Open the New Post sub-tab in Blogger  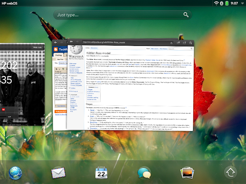coord(60,59)
